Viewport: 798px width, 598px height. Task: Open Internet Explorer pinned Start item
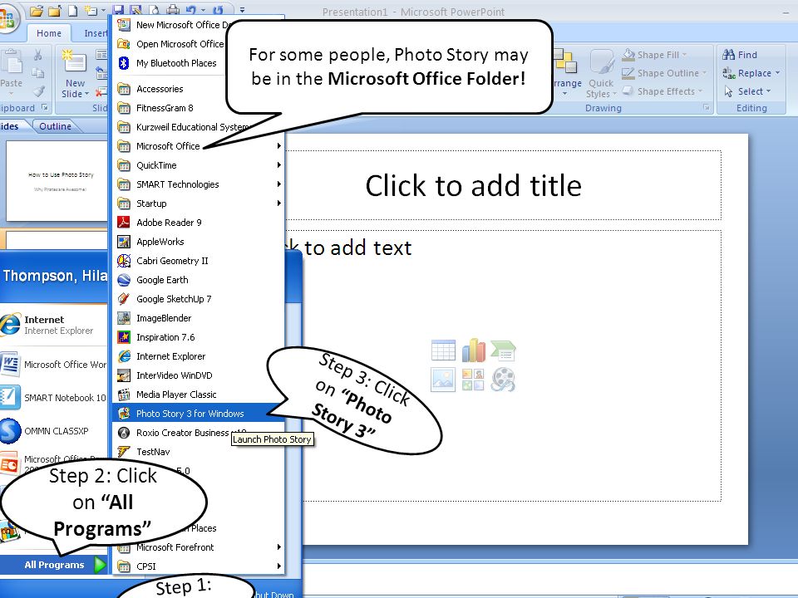53,325
